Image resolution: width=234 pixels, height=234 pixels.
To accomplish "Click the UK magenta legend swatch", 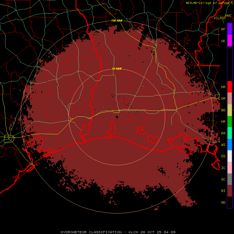I will pyautogui.click(x=230, y=41).
